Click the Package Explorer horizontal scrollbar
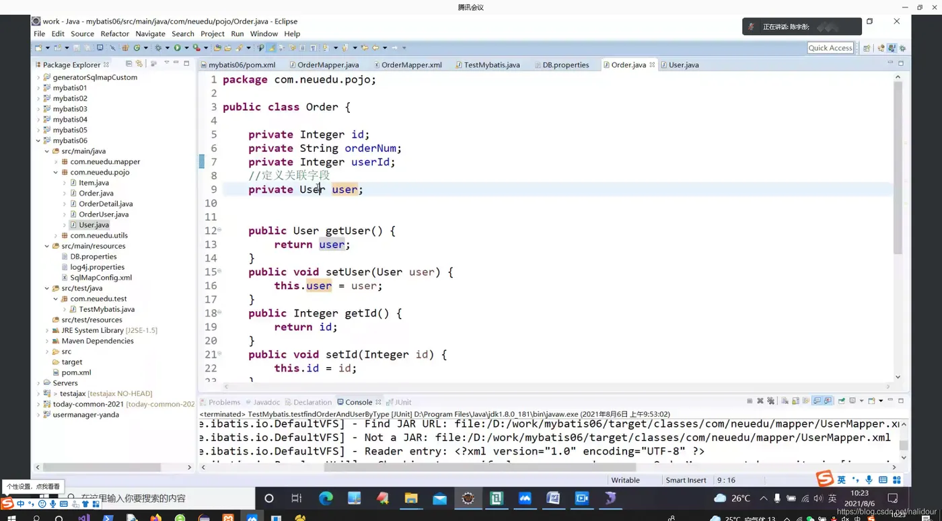Screen dimensions: 942x521 click(102, 467)
